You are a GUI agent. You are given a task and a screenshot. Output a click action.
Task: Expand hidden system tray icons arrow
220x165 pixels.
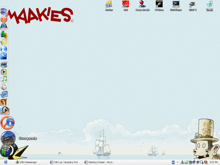point(177,162)
